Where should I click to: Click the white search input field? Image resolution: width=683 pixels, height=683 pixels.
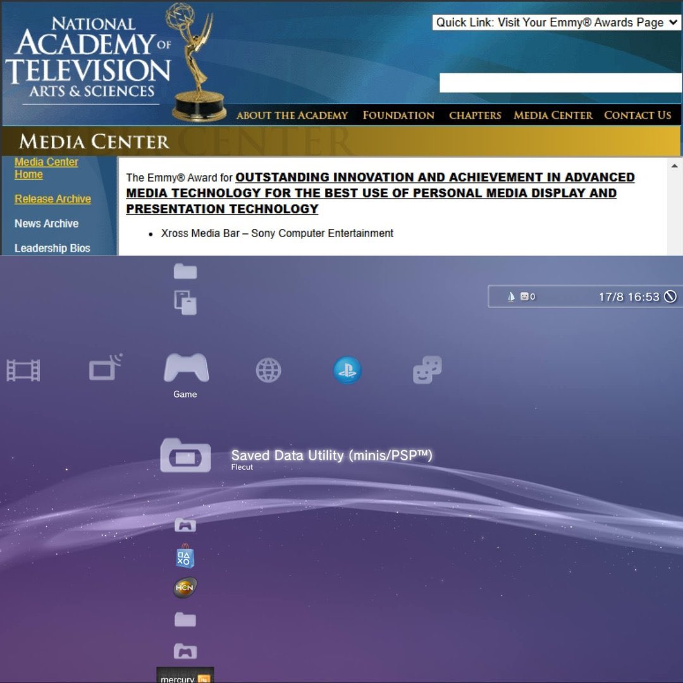560,83
